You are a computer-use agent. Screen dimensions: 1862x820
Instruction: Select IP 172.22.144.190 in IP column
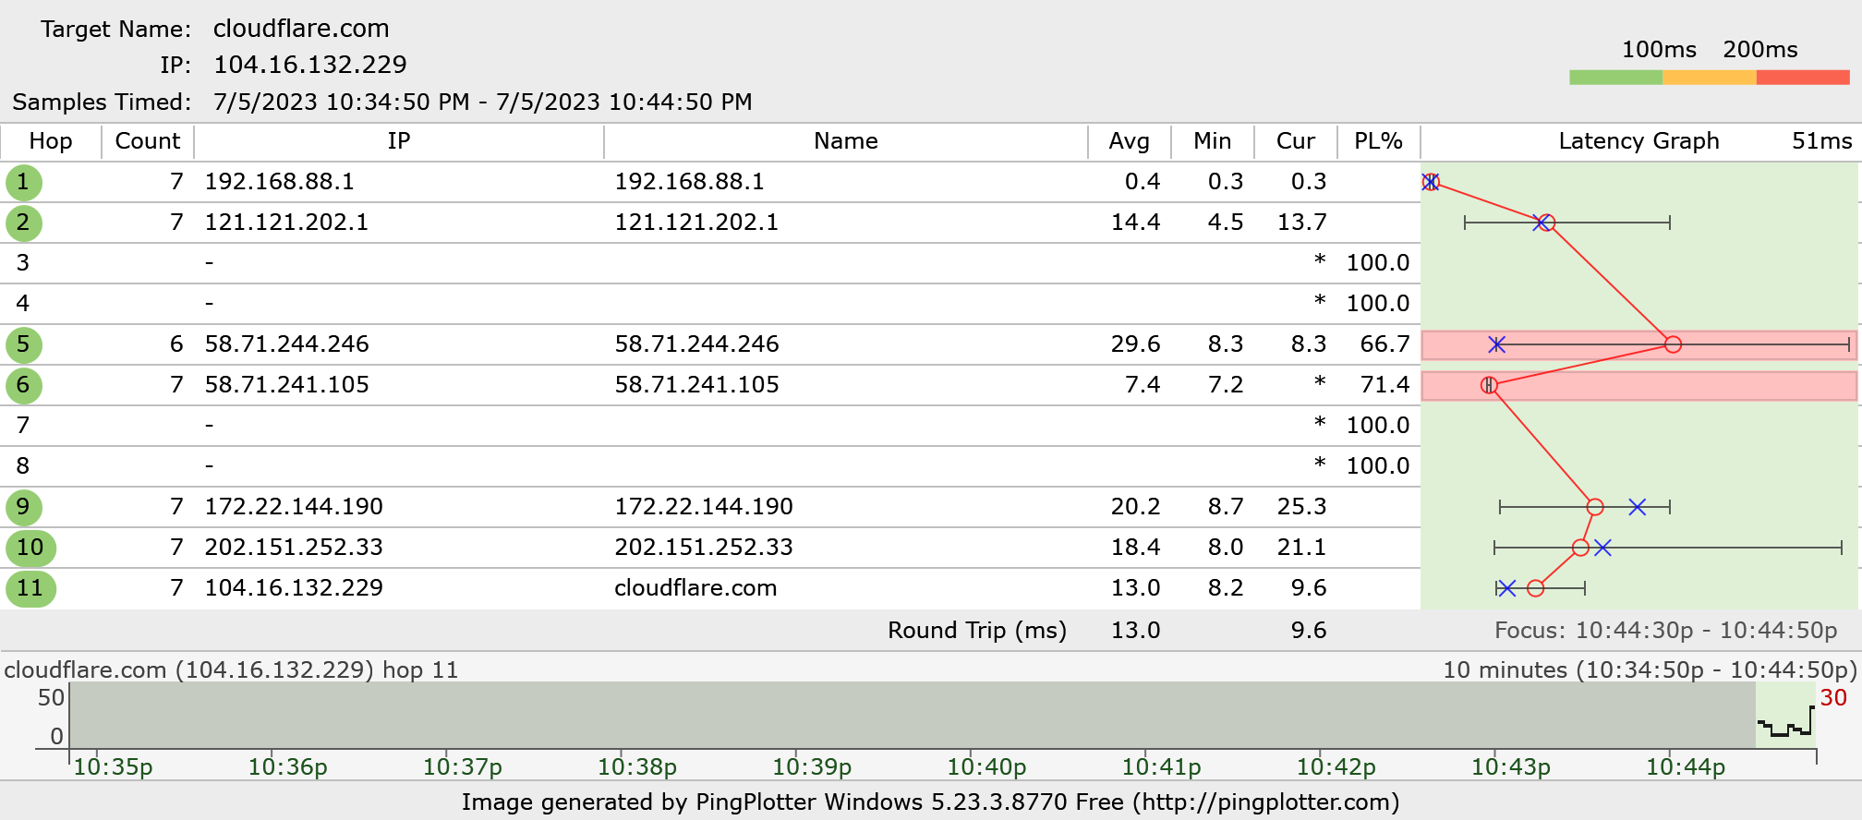point(294,507)
